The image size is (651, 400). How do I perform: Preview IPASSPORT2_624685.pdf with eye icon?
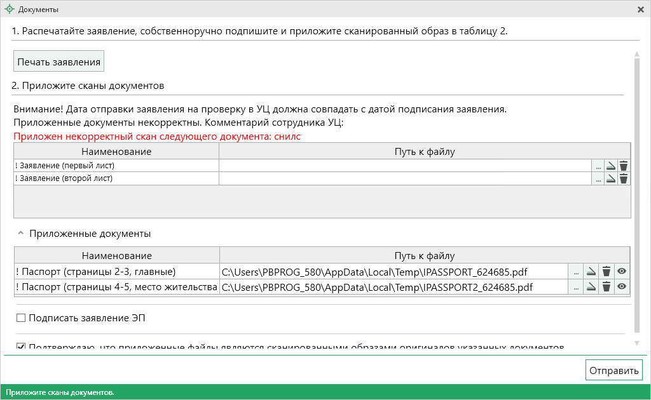(x=622, y=288)
